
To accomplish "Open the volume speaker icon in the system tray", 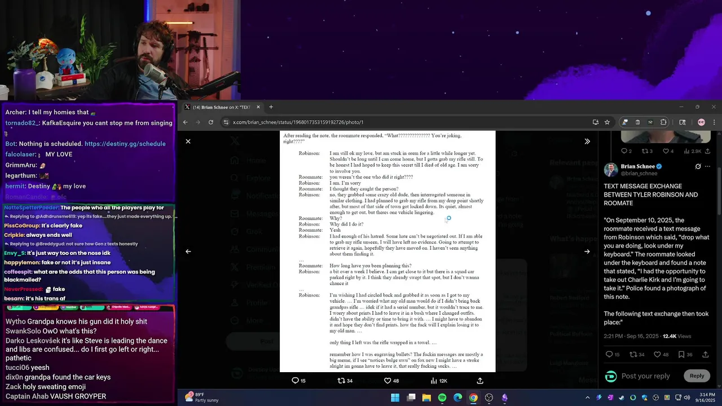I will coord(686,398).
